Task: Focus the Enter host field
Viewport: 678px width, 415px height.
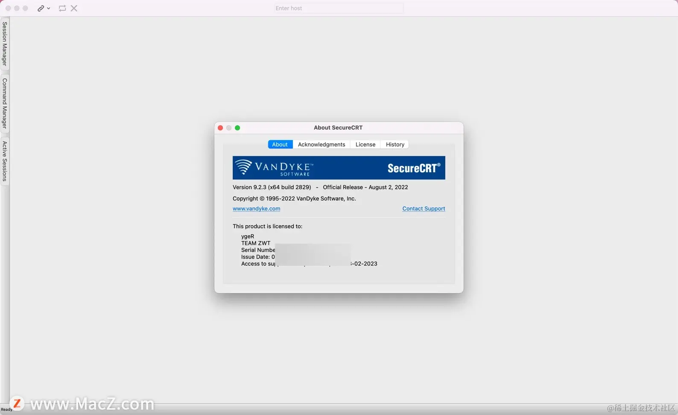Action: pos(339,8)
